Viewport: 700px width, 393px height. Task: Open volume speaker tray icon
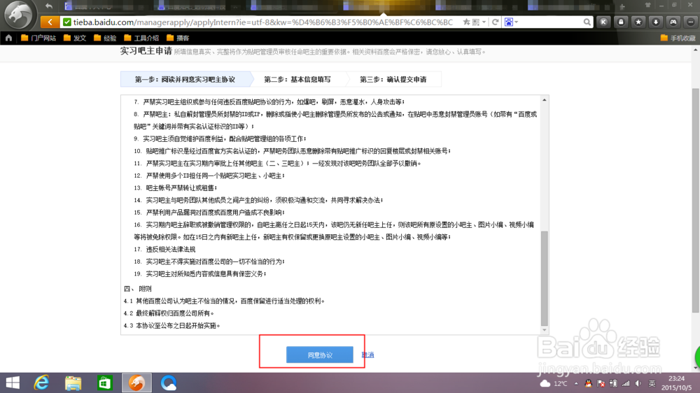pyautogui.click(x=638, y=384)
